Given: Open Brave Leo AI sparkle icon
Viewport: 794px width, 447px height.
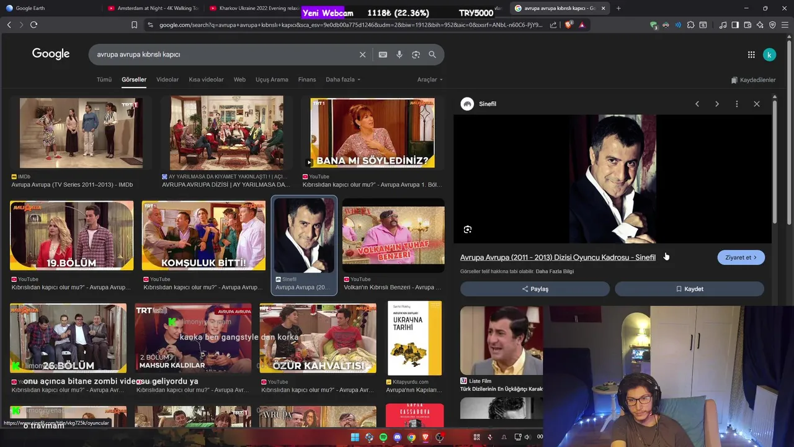Looking at the screenshot, I should click(760, 25).
